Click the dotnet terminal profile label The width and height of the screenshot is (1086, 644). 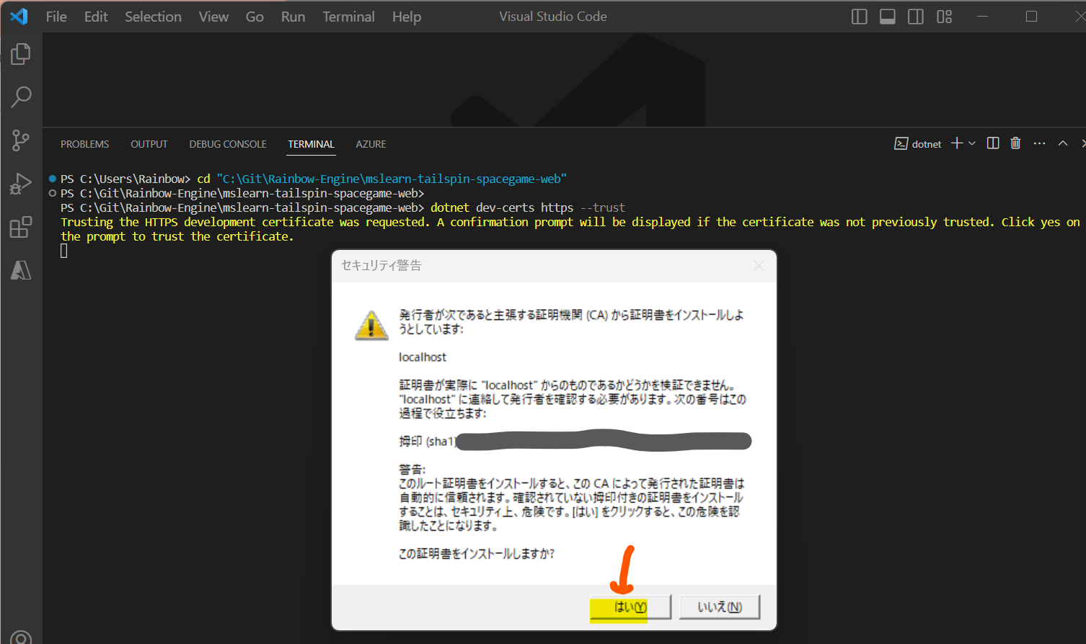[x=918, y=144]
